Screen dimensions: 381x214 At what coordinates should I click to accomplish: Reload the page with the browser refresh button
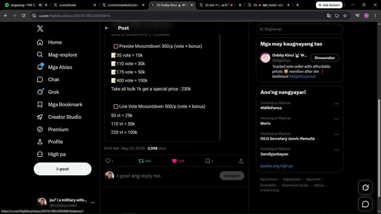(x=23, y=16)
